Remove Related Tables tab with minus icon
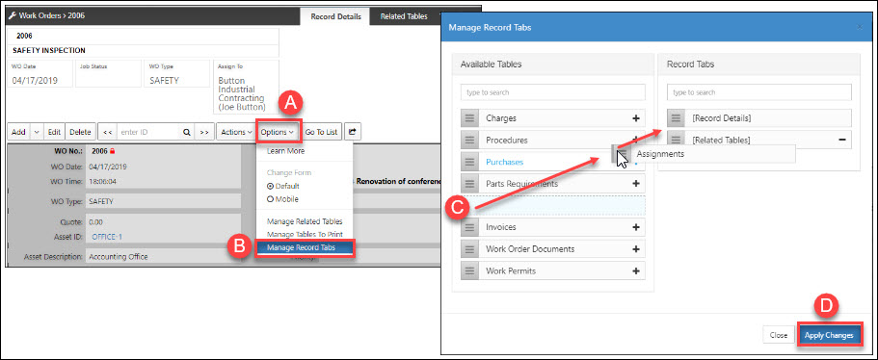The image size is (878, 360). click(x=842, y=140)
